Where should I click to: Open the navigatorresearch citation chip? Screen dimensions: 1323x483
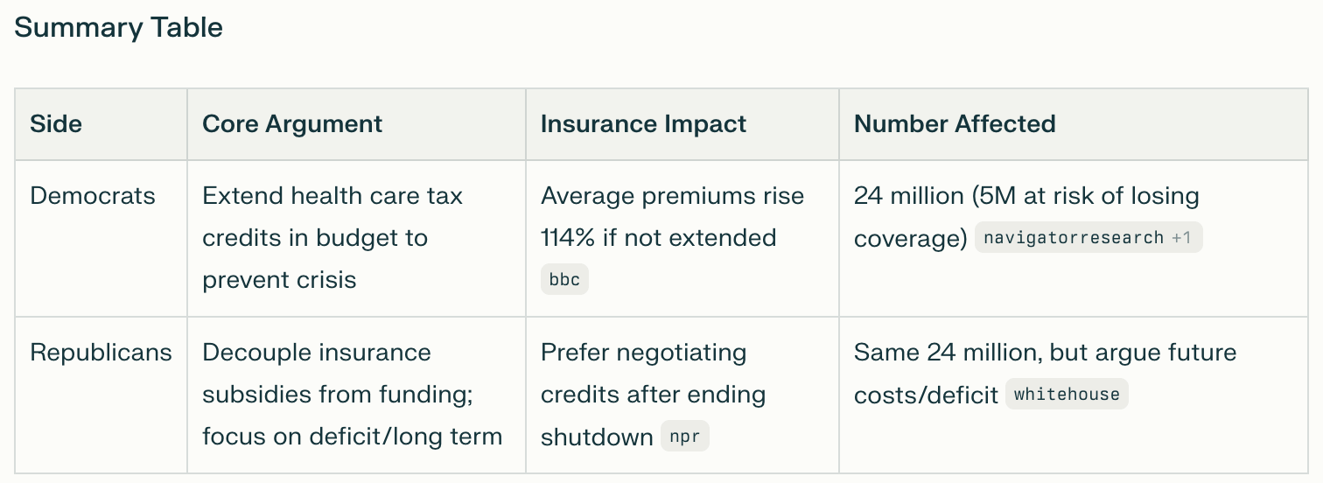pyautogui.click(x=1074, y=238)
